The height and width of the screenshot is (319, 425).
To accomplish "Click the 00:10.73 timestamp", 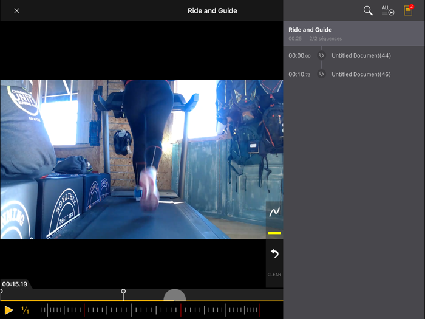I will tap(299, 74).
